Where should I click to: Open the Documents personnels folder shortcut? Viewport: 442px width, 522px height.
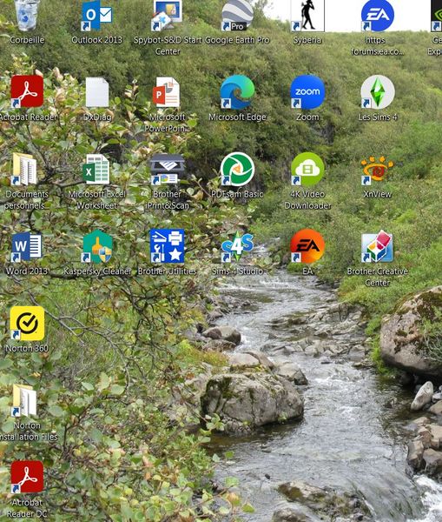(x=24, y=169)
